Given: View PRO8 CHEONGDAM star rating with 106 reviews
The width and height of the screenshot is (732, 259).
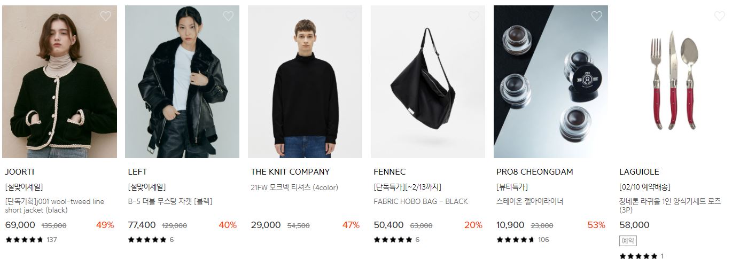Looking at the screenshot, I should (523, 239).
